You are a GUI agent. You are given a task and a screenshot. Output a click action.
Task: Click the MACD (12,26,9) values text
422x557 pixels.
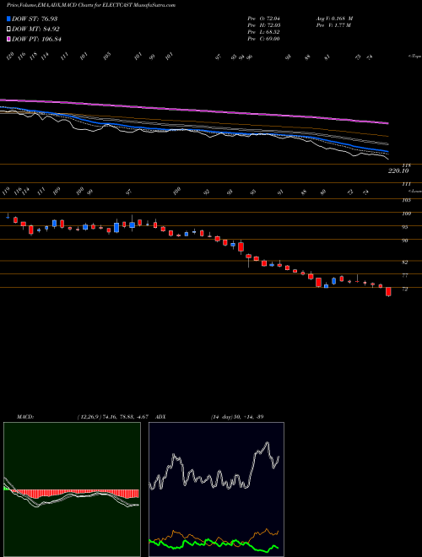[x=112, y=416]
